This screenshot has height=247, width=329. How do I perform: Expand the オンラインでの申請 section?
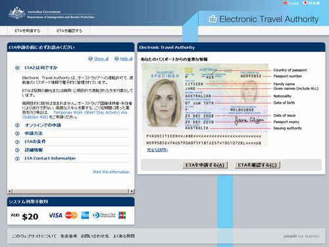pos(17,125)
